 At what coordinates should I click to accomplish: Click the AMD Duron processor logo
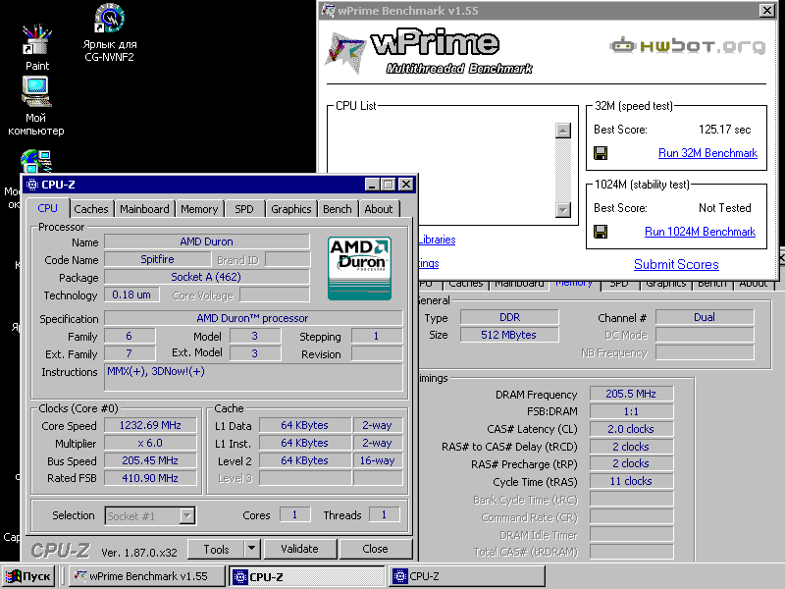pyautogui.click(x=359, y=268)
